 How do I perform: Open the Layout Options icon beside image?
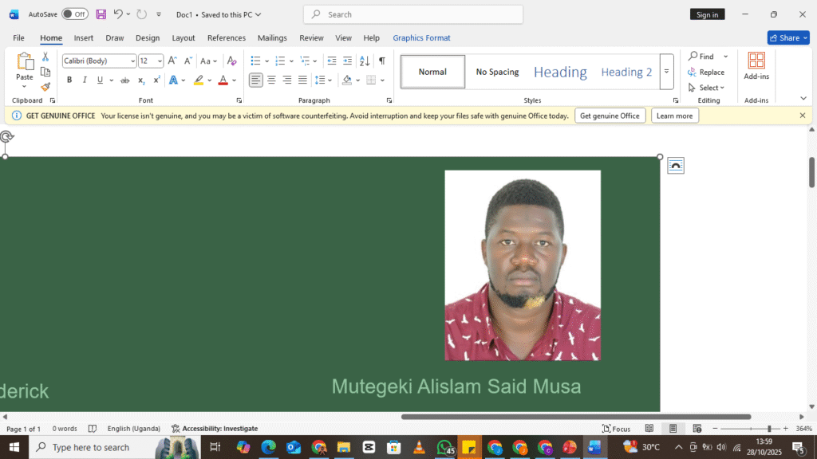tap(676, 166)
